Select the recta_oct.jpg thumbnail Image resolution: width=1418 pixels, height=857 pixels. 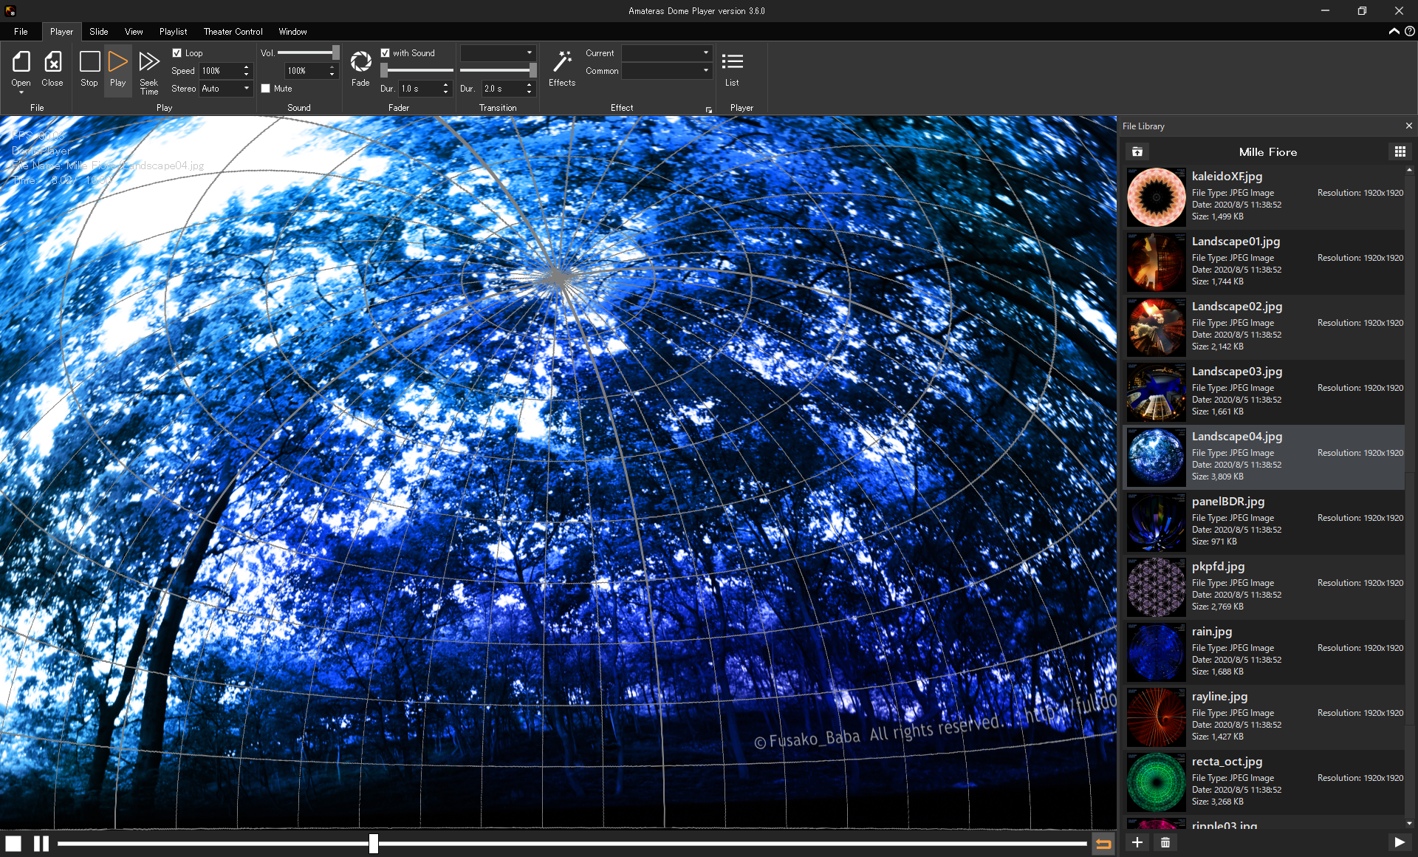(1156, 782)
